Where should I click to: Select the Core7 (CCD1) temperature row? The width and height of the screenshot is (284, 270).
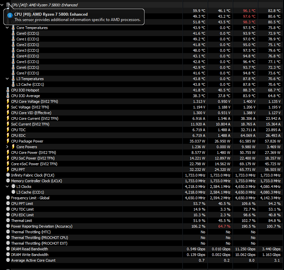[x=142, y=73]
